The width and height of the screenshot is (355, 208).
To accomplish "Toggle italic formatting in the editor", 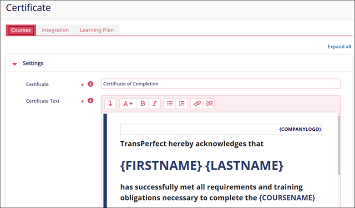I will [x=155, y=104].
